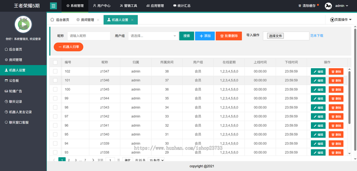Viewport: 357px width, 171px height.
Task: Delete robot z1346 in row 101
Action: [336, 81]
